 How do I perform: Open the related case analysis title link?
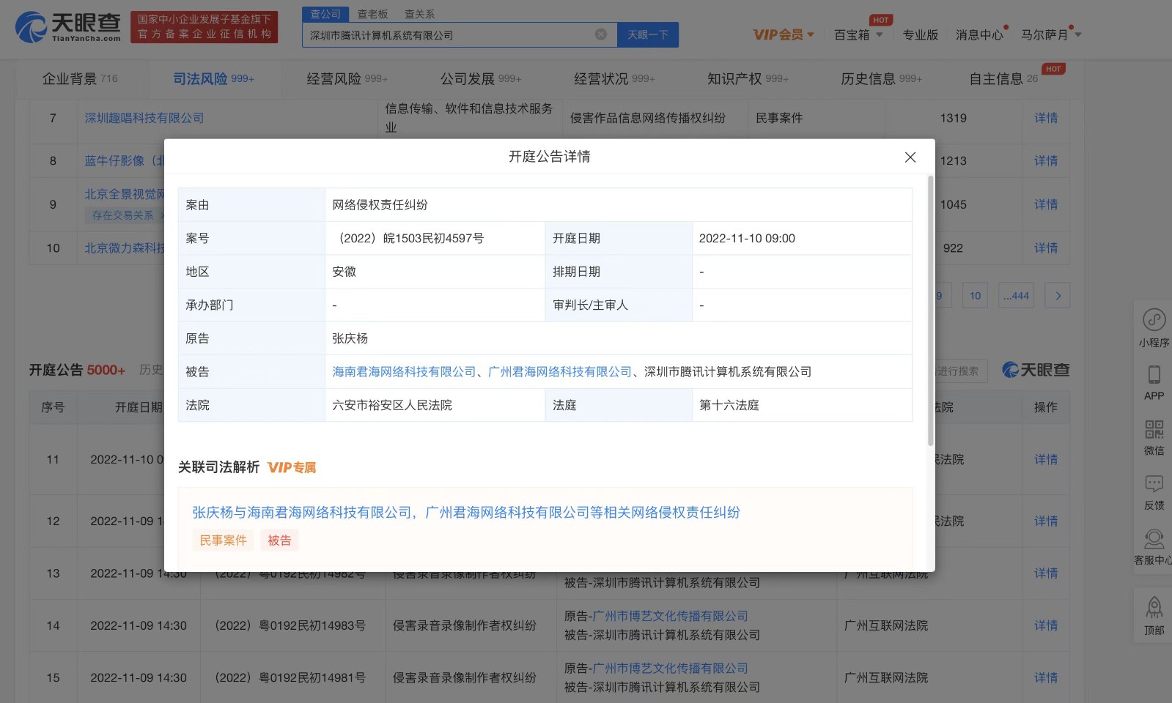click(x=466, y=513)
